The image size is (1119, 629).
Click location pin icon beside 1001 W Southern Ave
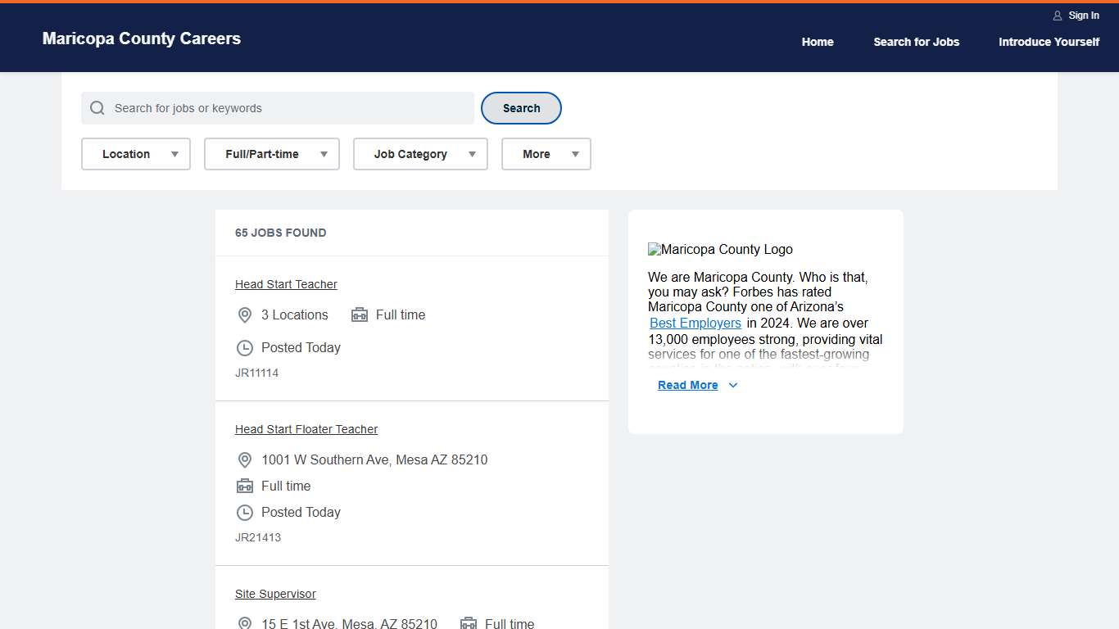tap(244, 460)
